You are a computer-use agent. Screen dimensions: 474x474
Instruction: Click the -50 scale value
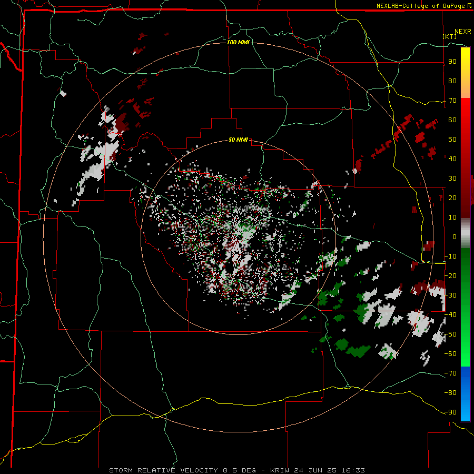coord(450,334)
